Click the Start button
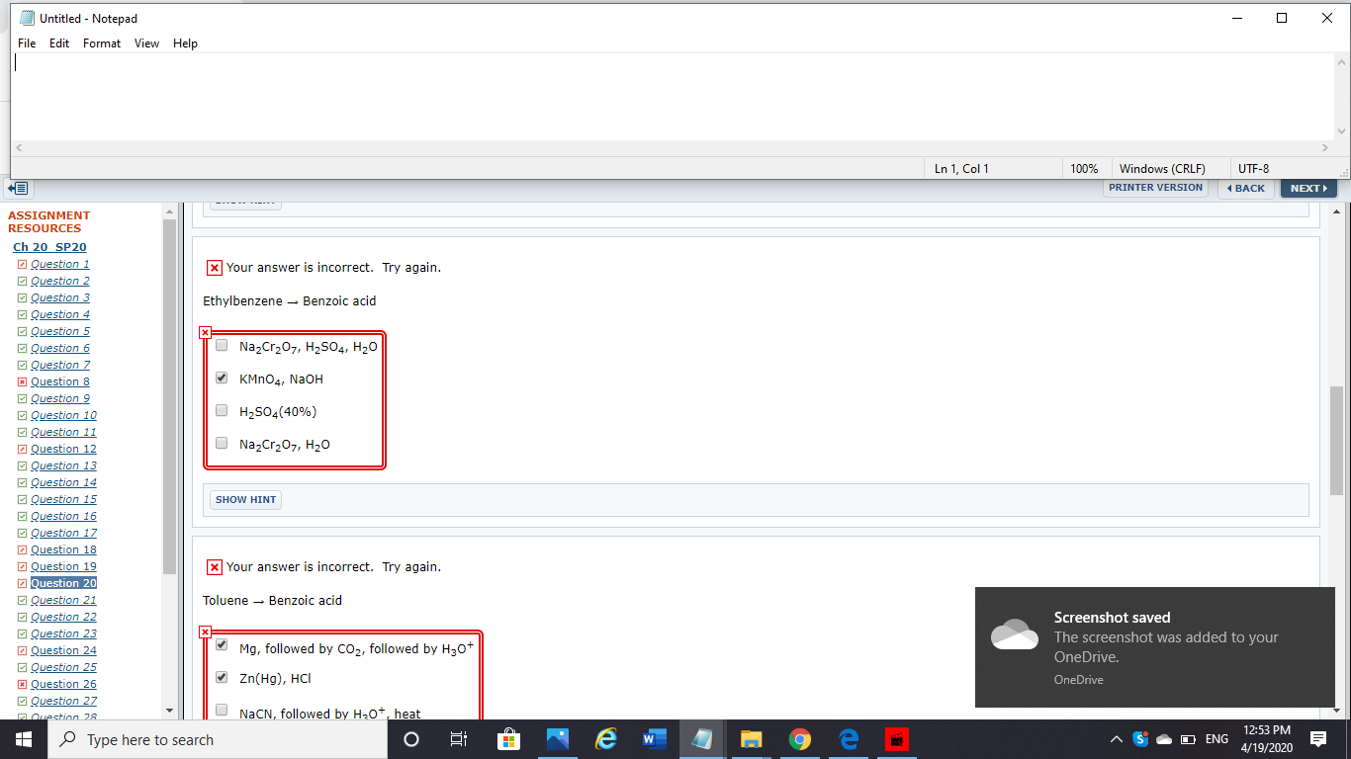This screenshot has width=1351, height=759. 22,739
